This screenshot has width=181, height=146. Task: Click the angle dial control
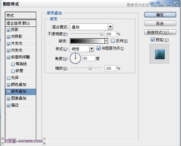click(75, 58)
